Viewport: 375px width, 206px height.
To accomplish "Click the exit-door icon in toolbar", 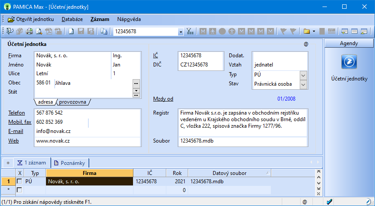I will pos(10,31).
